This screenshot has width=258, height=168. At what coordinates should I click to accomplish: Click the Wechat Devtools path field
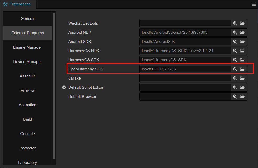point(186,23)
